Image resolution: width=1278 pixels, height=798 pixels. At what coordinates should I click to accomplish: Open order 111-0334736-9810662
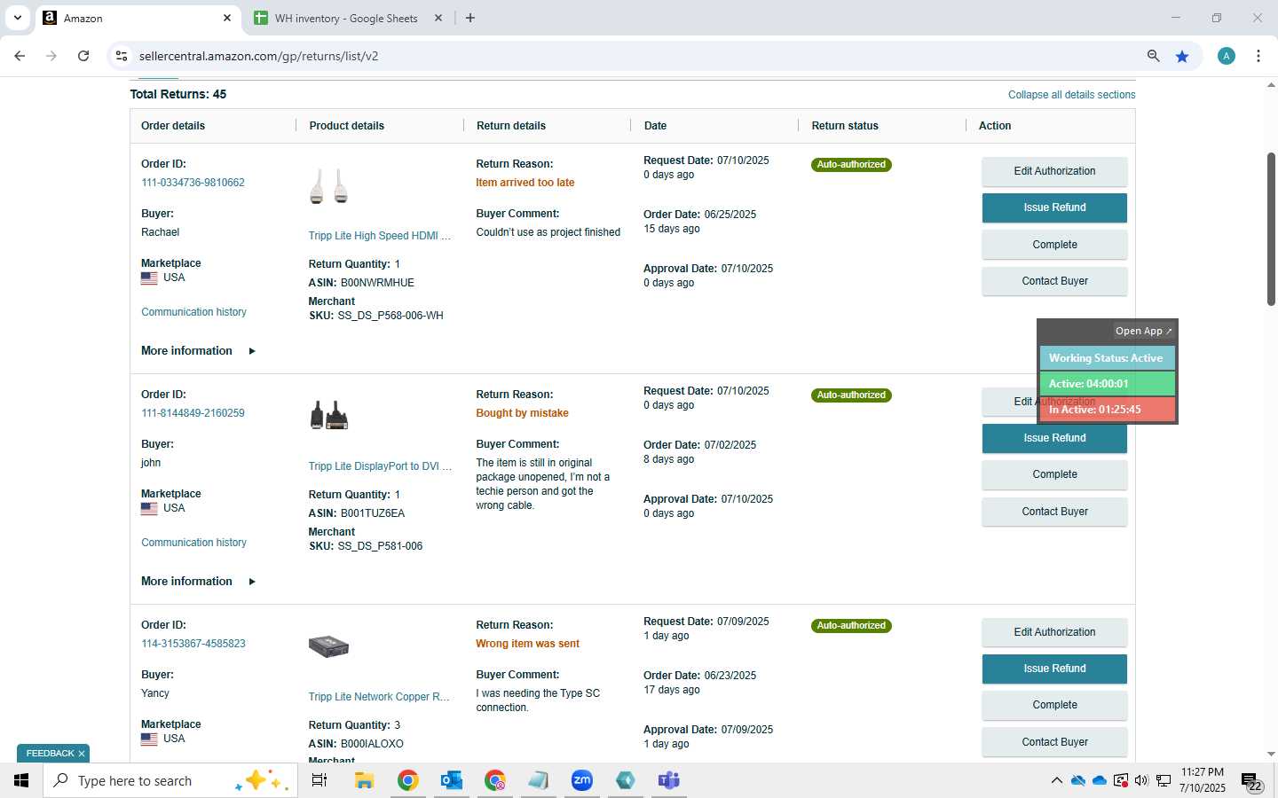click(x=193, y=183)
